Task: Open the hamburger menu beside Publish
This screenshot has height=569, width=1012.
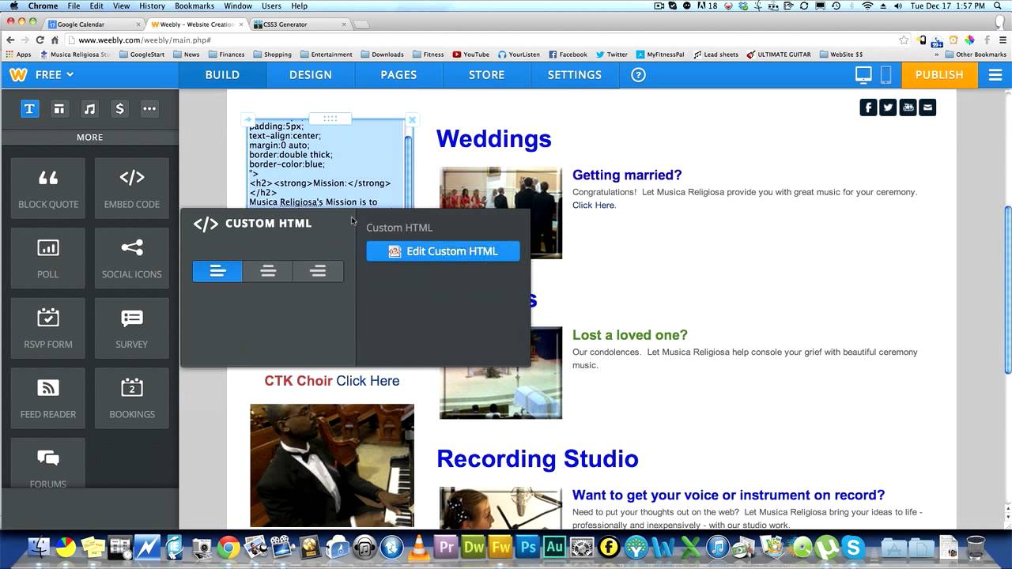Action: pos(995,75)
